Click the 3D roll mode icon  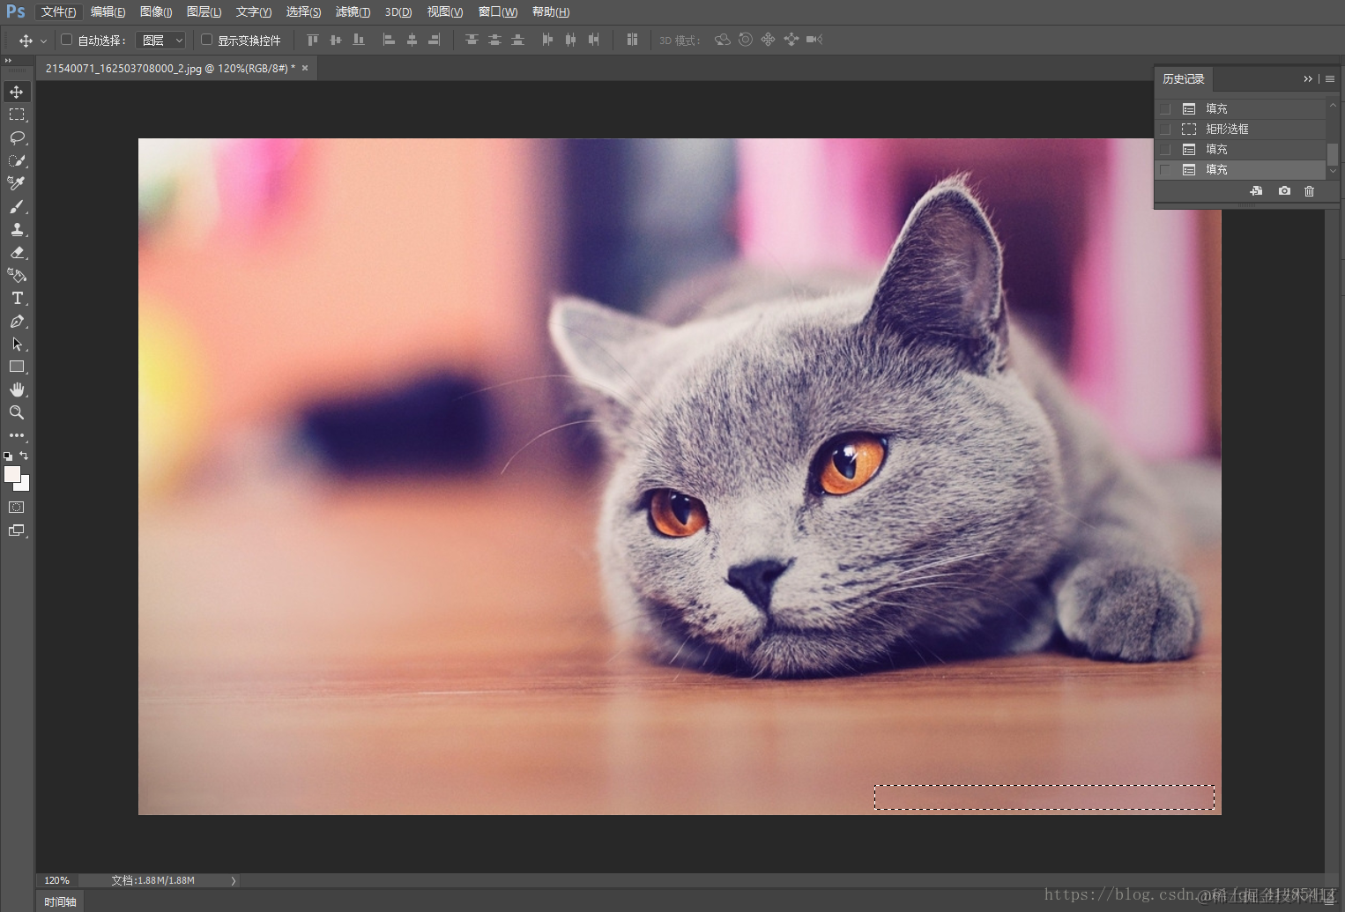[746, 40]
